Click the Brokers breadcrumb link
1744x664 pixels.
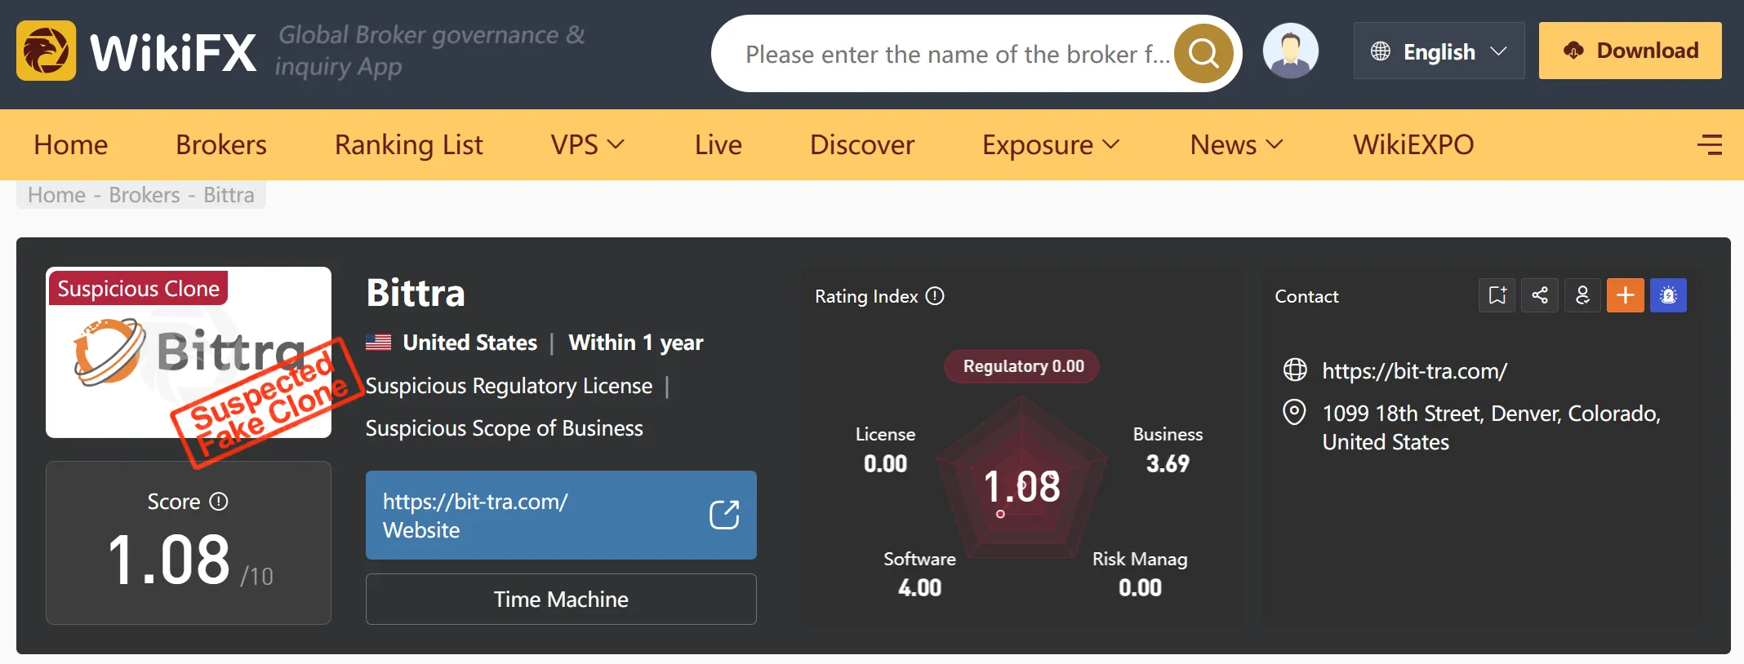coord(145,195)
